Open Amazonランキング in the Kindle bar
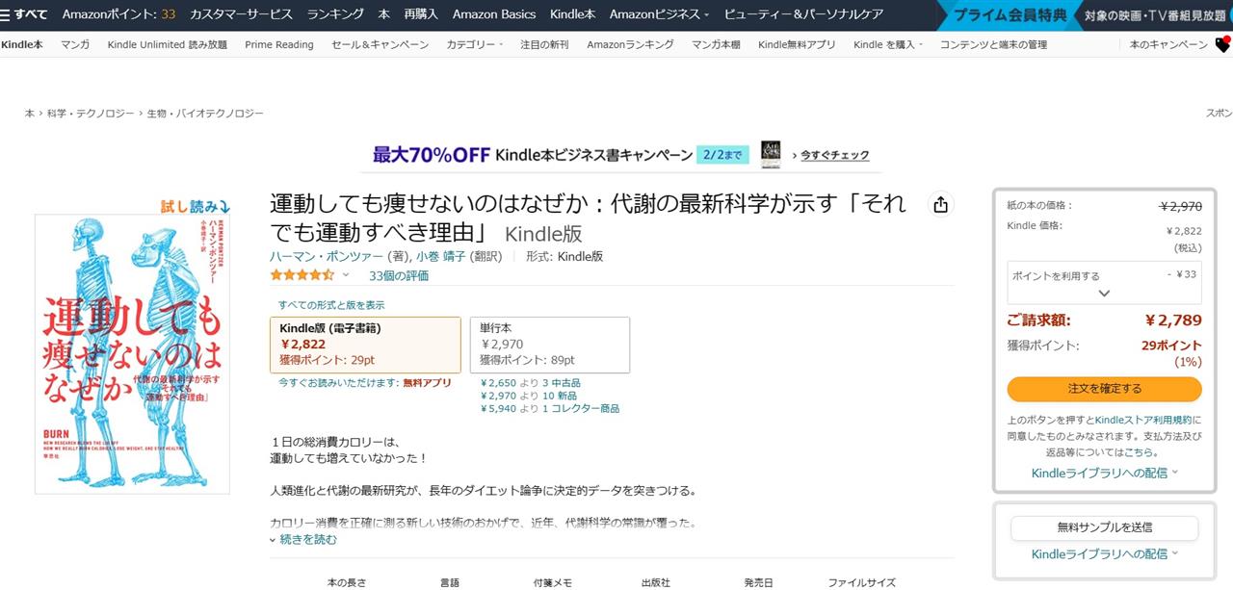 630,45
